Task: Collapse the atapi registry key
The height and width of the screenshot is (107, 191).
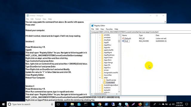Action: click(x=100, y=78)
